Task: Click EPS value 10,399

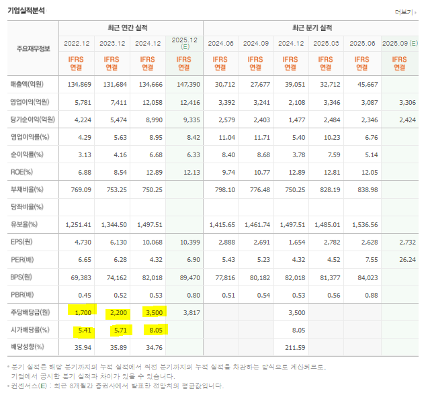Action: click(190, 242)
